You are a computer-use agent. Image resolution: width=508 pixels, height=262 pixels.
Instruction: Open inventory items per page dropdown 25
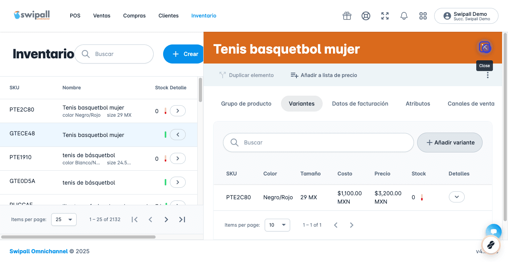(64, 219)
